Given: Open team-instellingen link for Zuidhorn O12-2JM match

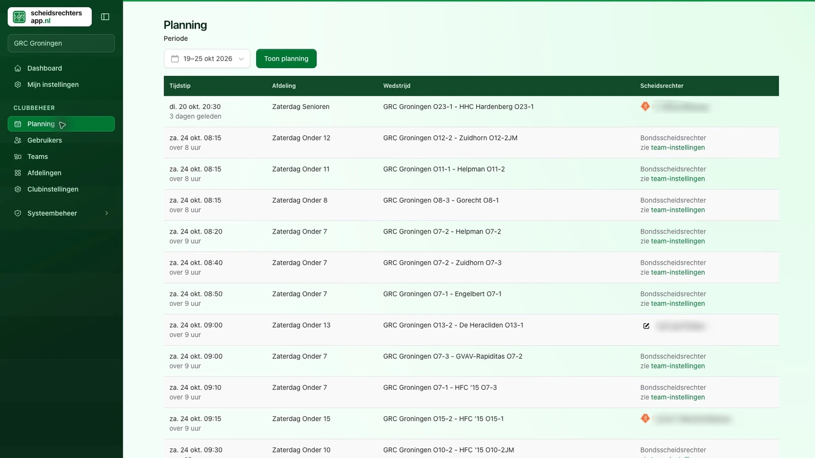Looking at the screenshot, I should (678, 148).
